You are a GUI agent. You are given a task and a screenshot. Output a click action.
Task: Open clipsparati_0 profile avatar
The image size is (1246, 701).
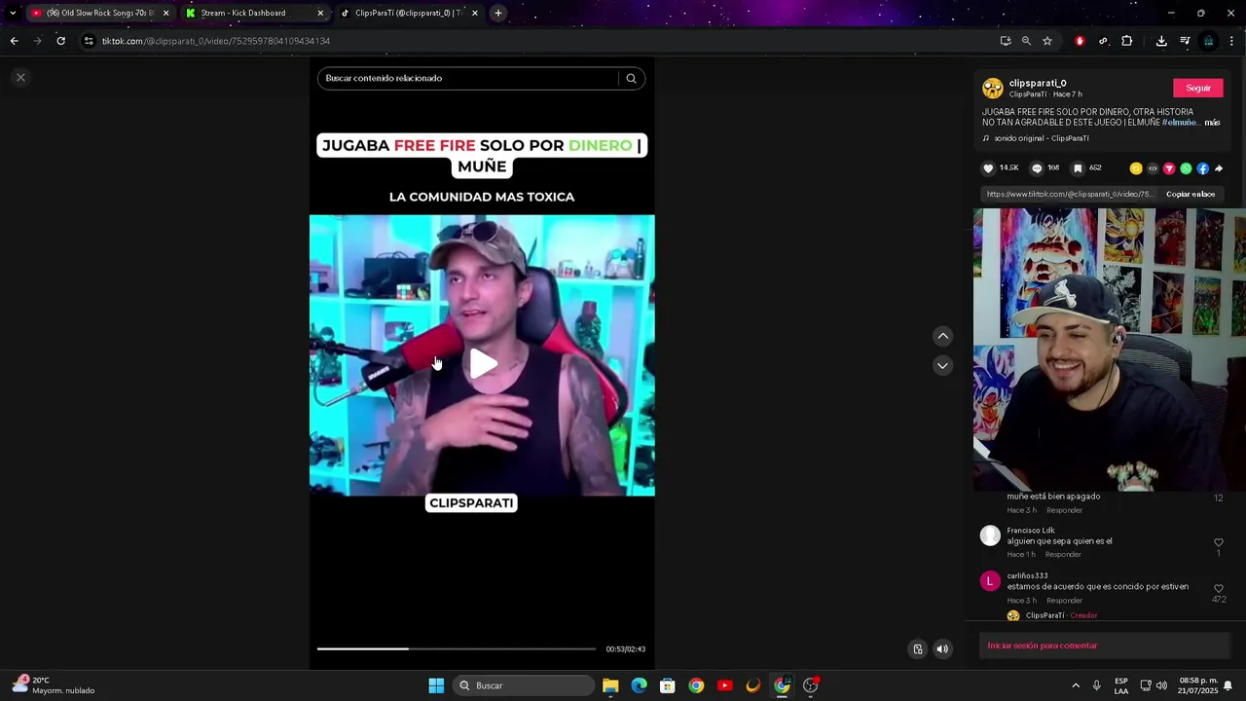992,89
